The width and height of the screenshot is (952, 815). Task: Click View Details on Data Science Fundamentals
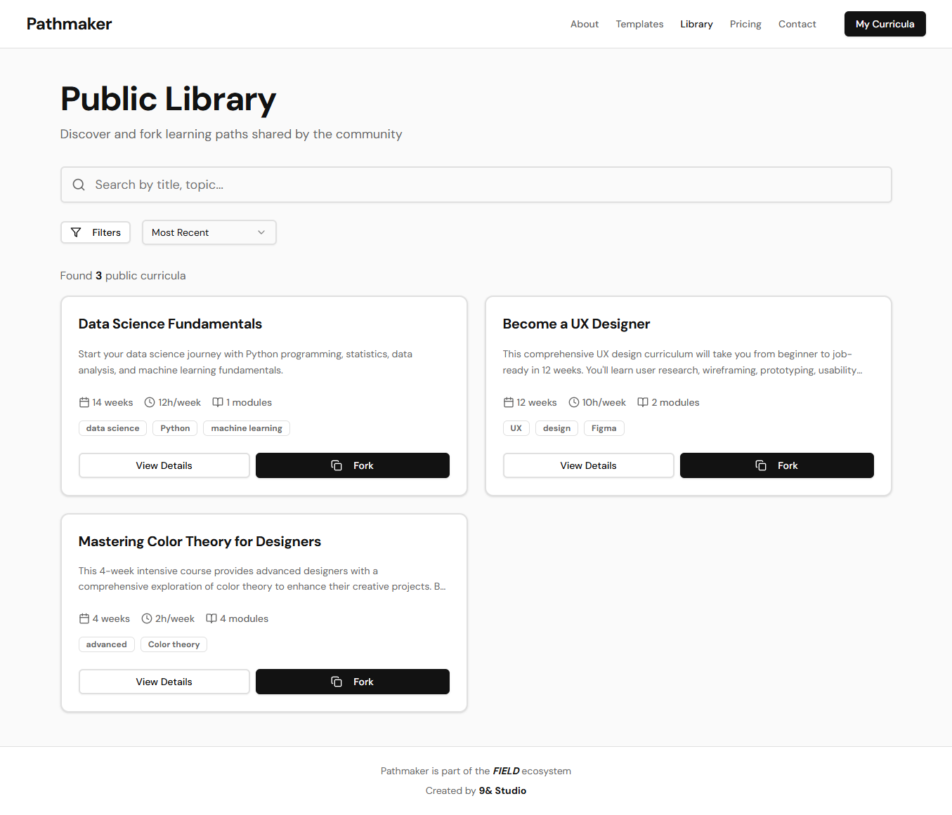pyautogui.click(x=164, y=465)
